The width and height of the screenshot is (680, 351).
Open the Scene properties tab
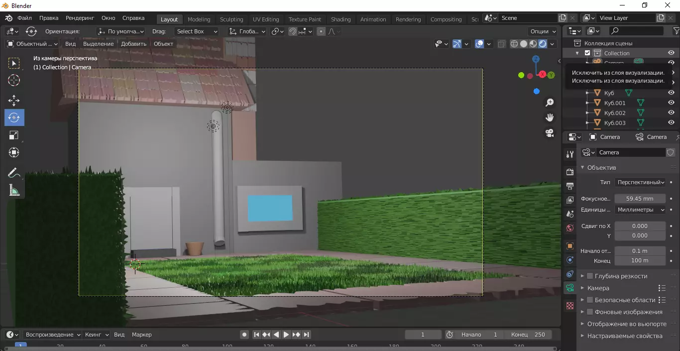(x=570, y=214)
